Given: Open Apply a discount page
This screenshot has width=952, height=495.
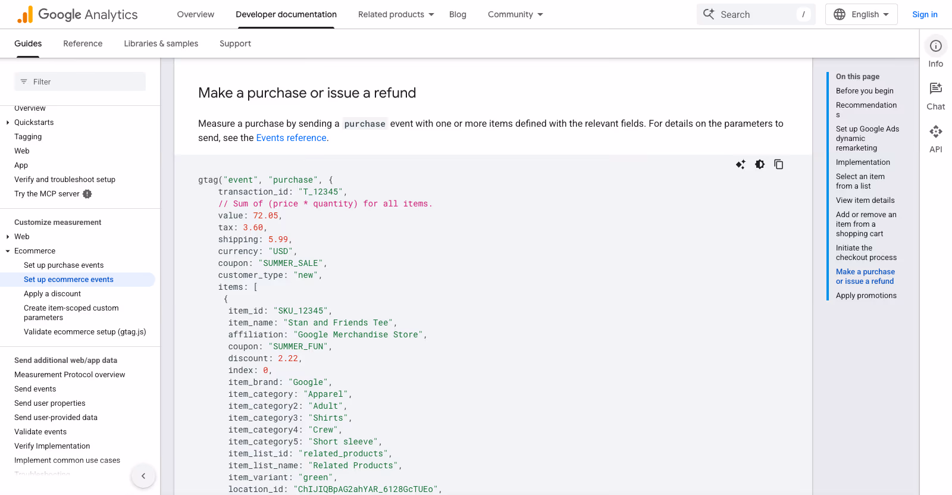Looking at the screenshot, I should [x=52, y=294].
